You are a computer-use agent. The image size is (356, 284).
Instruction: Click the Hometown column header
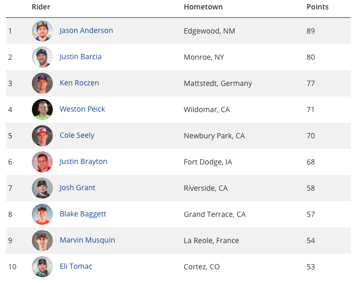pyautogui.click(x=203, y=7)
